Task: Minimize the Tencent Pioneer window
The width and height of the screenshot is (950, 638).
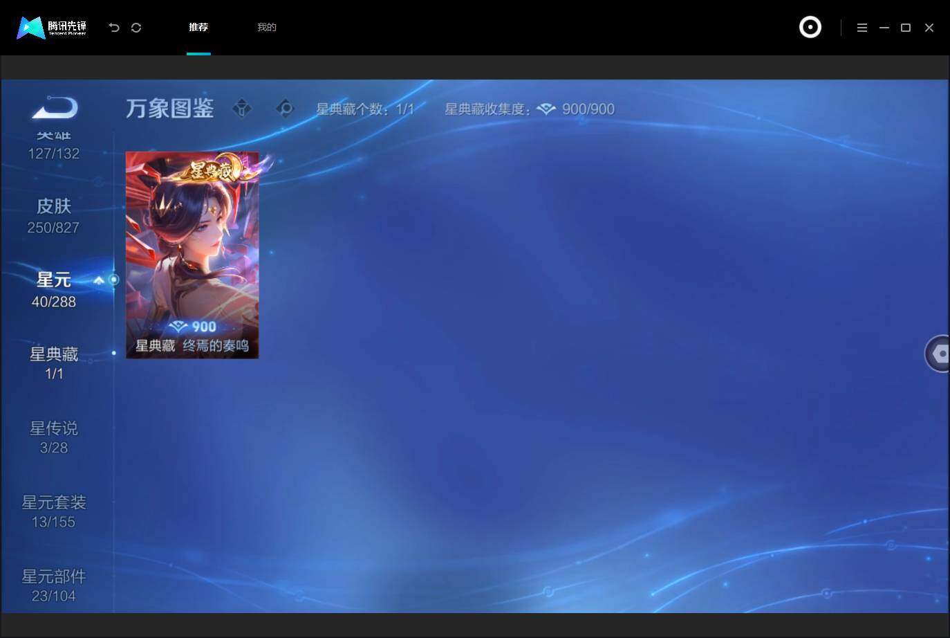Action: pos(884,28)
